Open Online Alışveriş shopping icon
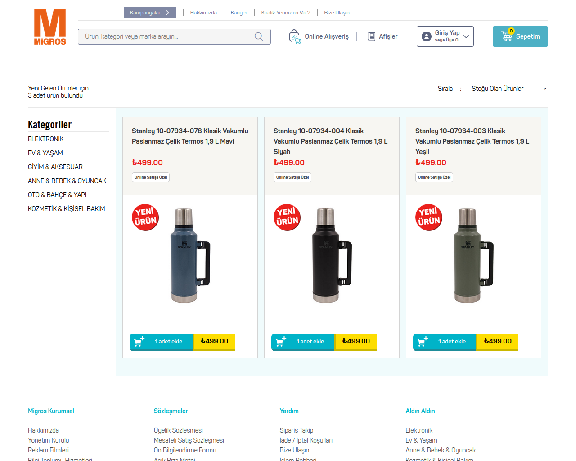This screenshot has width=576, height=461. coord(295,36)
